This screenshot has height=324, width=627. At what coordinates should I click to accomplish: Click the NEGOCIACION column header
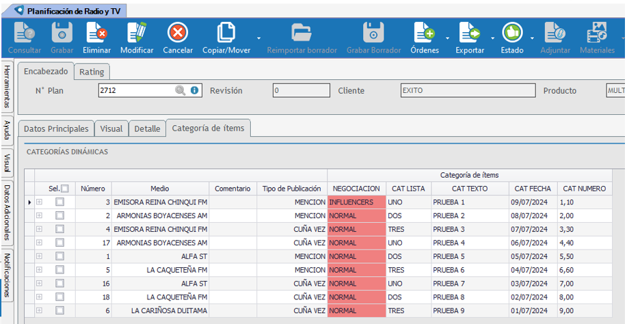pyautogui.click(x=356, y=189)
